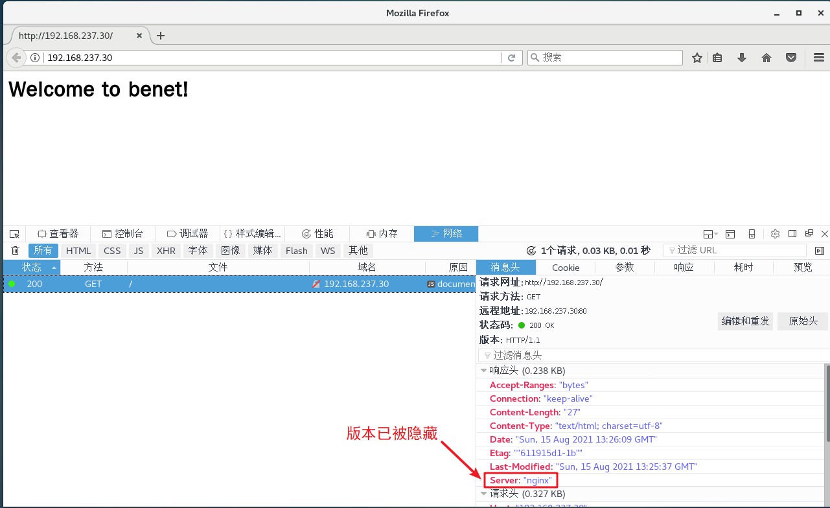Collapse network details pane toggle icon
This screenshot has width=830, height=508.
[820, 251]
